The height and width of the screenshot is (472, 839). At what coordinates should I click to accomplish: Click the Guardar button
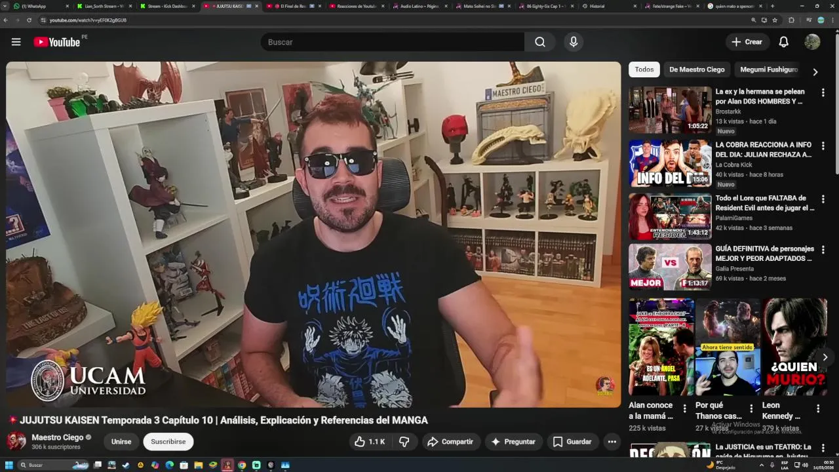[572, 442]
